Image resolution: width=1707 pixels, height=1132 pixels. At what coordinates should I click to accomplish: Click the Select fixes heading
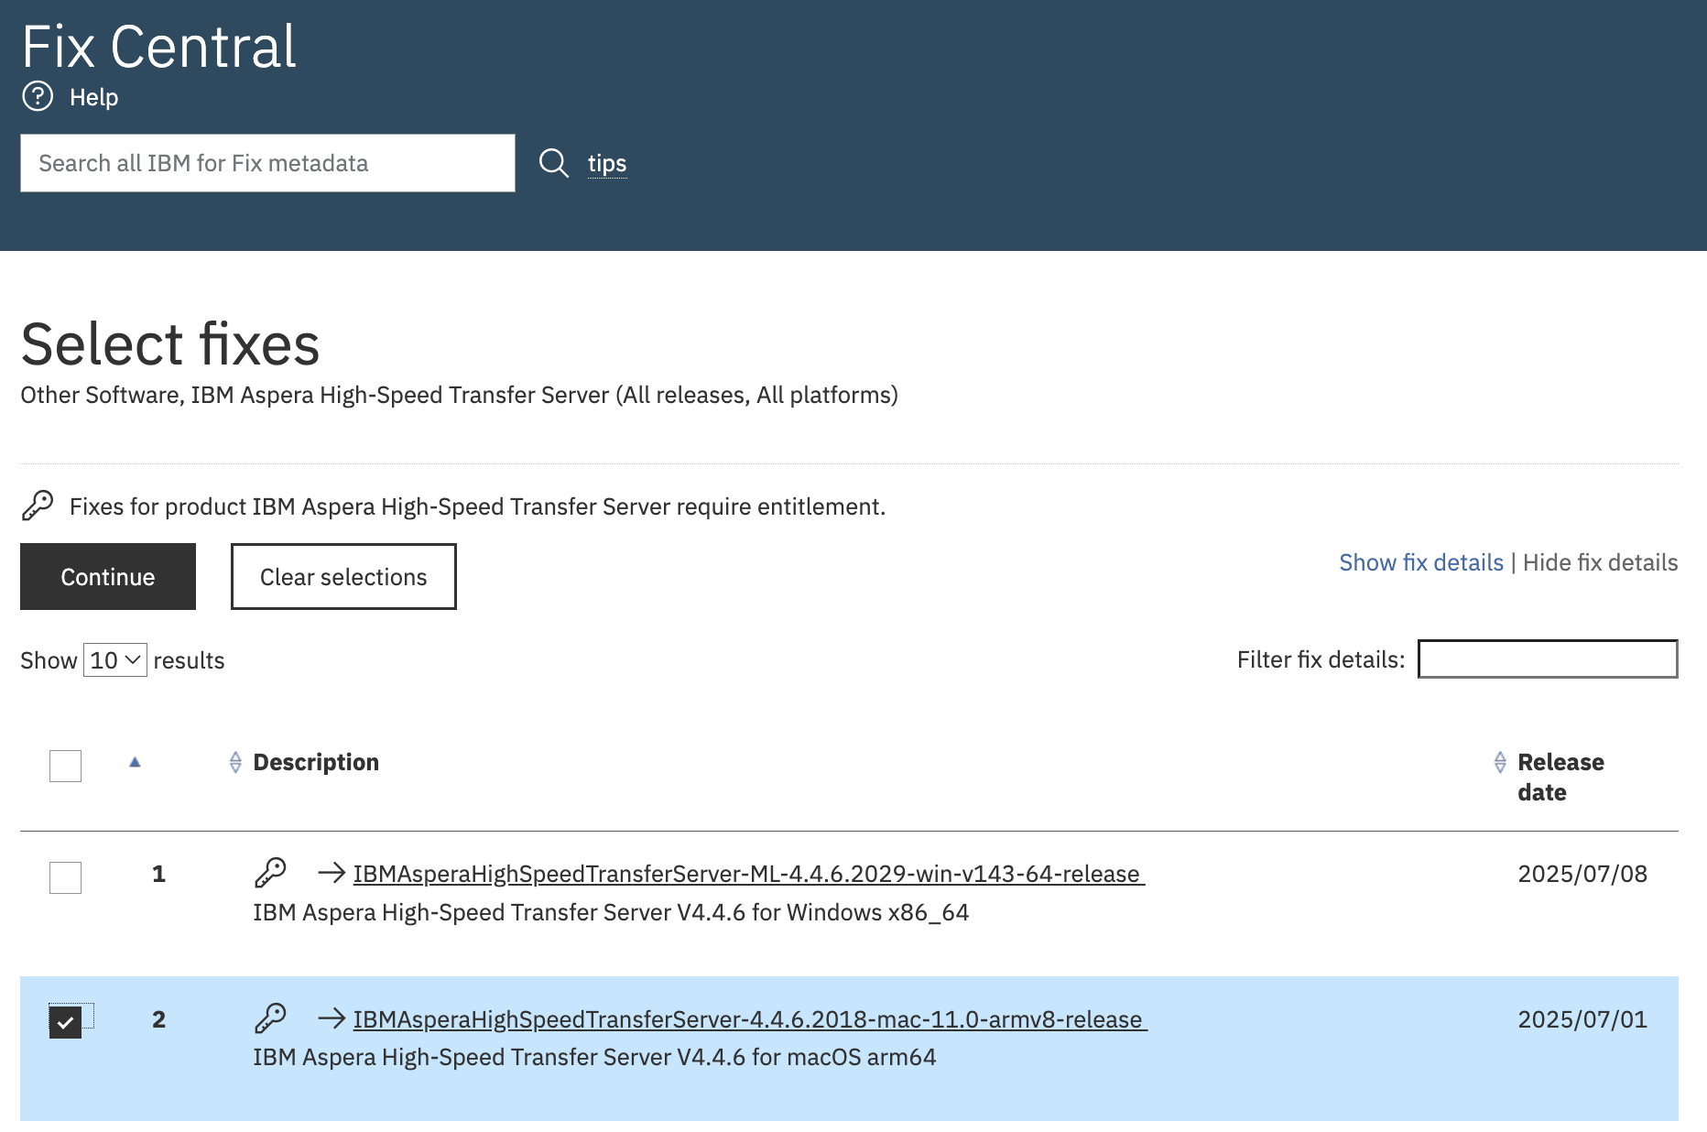[170, 344]
